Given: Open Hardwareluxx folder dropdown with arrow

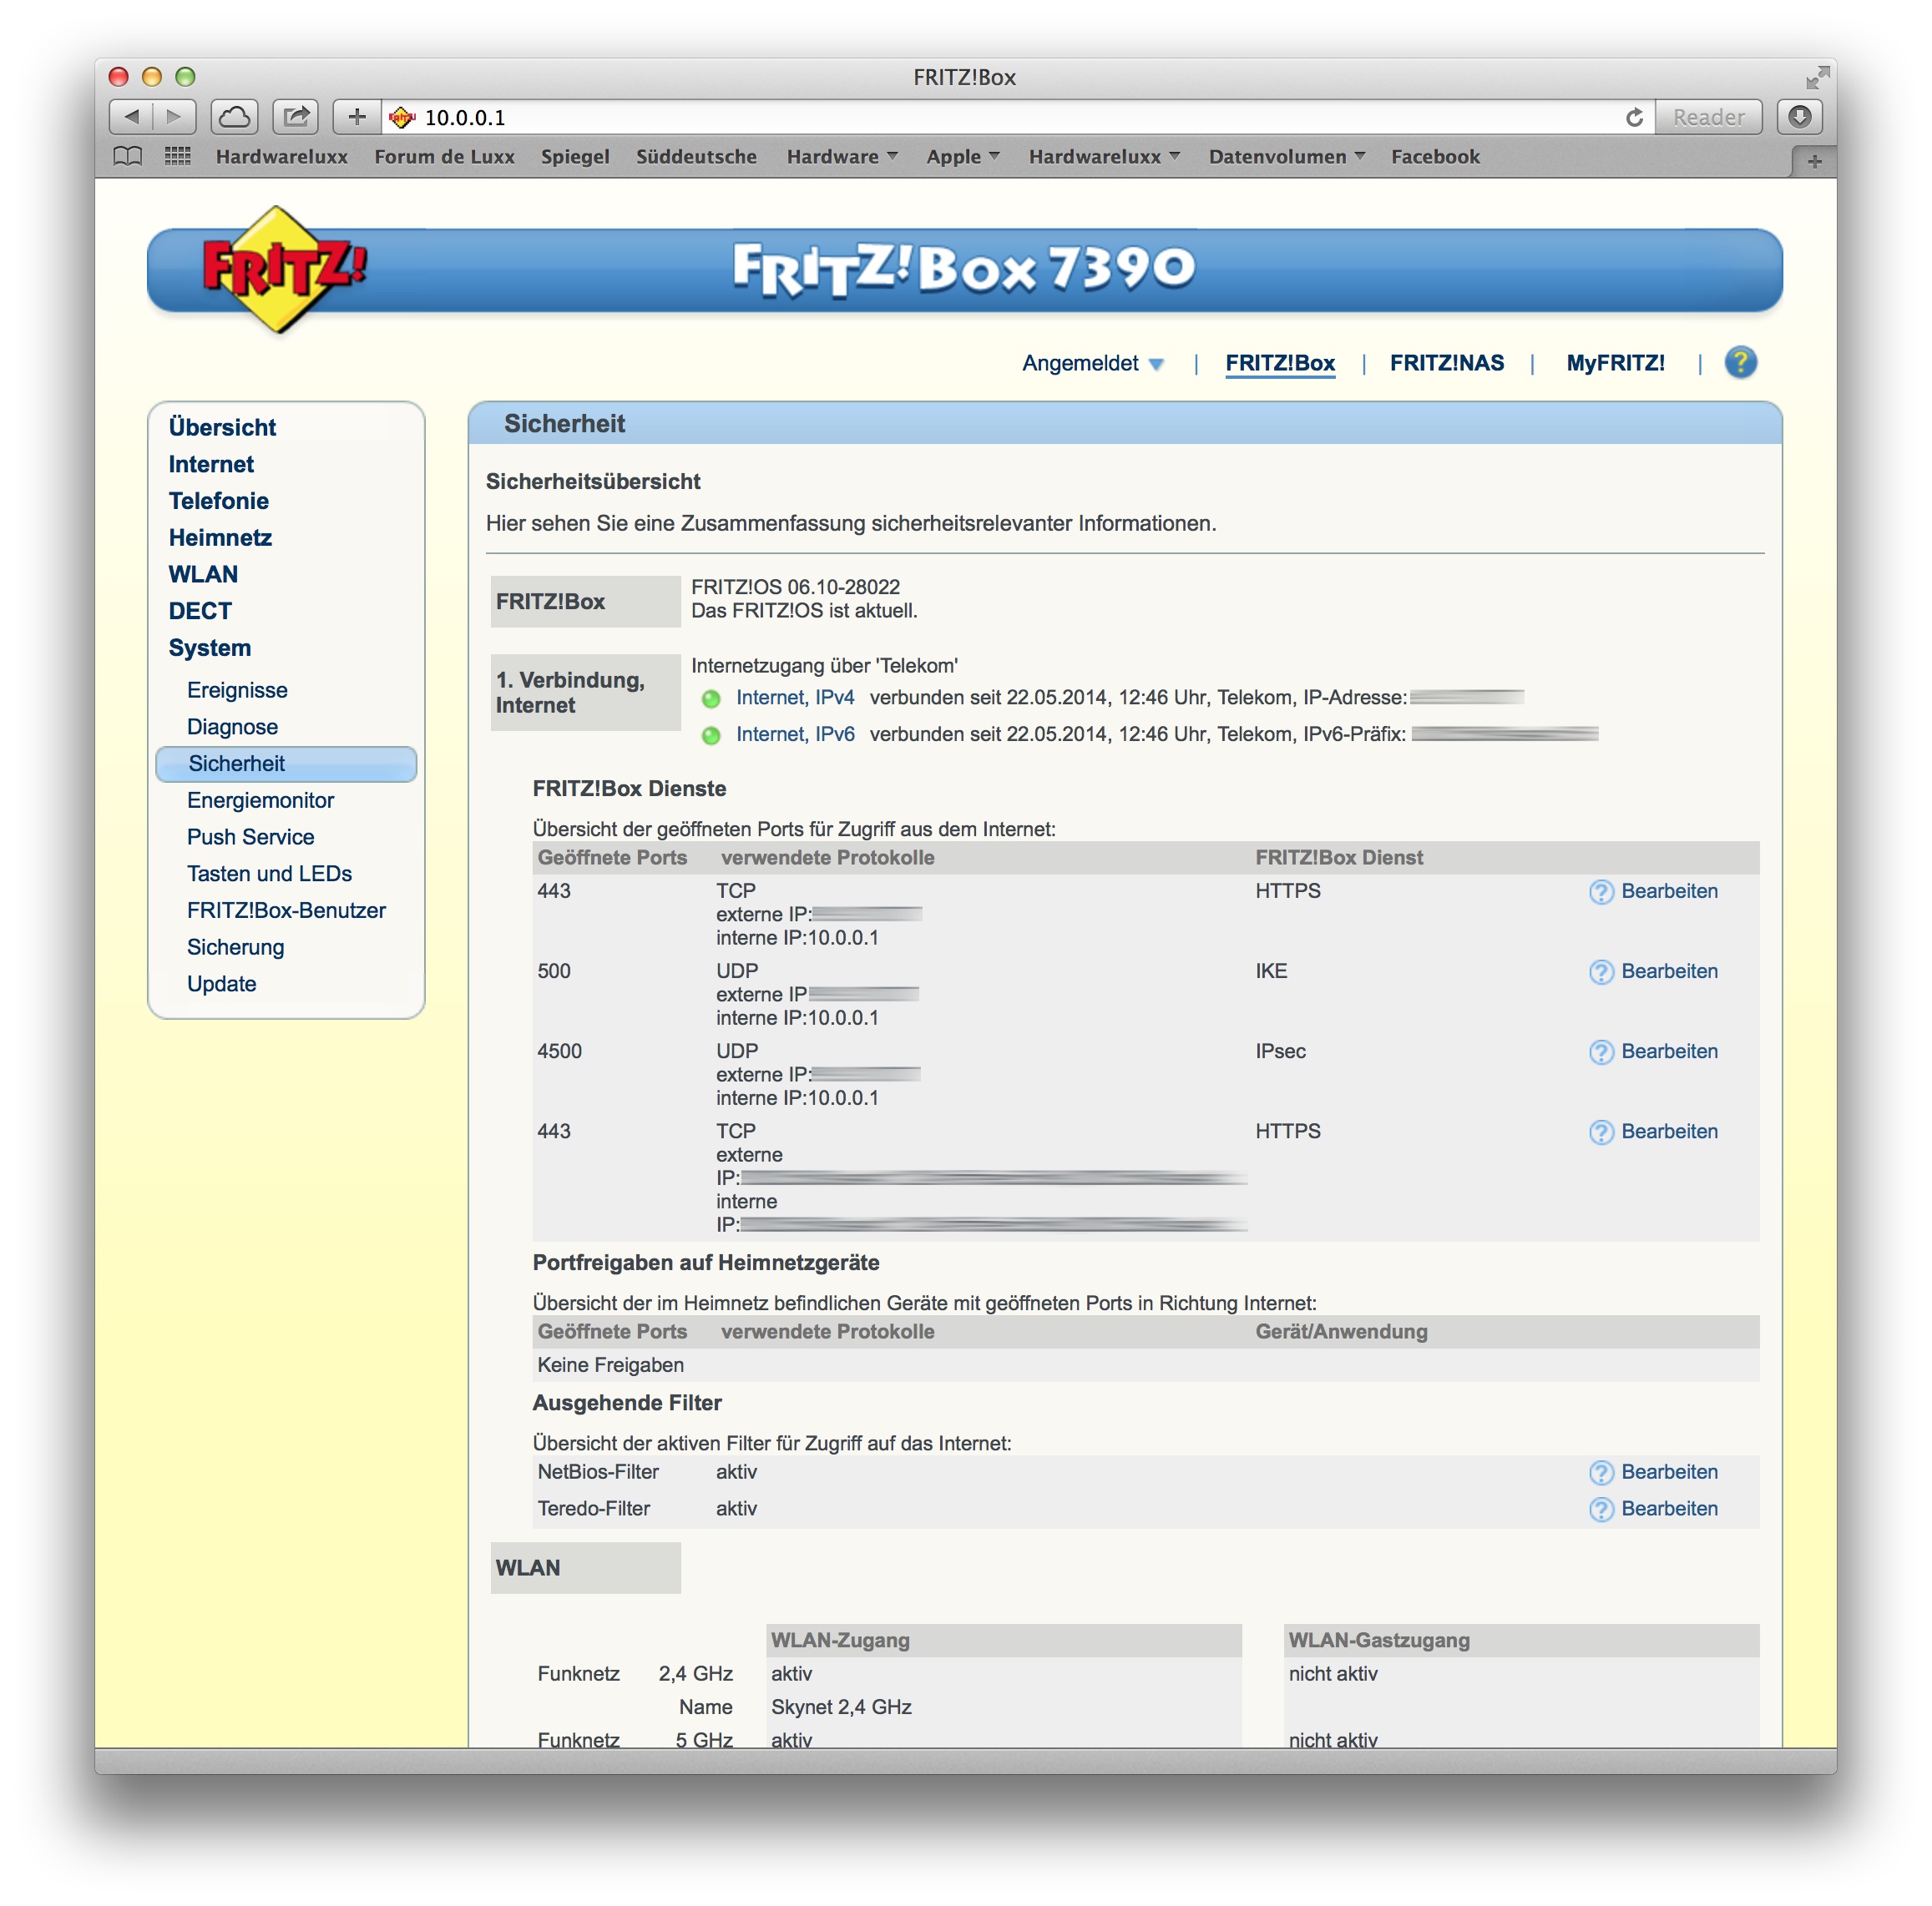Looking at the screenshot, I should tap(1104, 157).
